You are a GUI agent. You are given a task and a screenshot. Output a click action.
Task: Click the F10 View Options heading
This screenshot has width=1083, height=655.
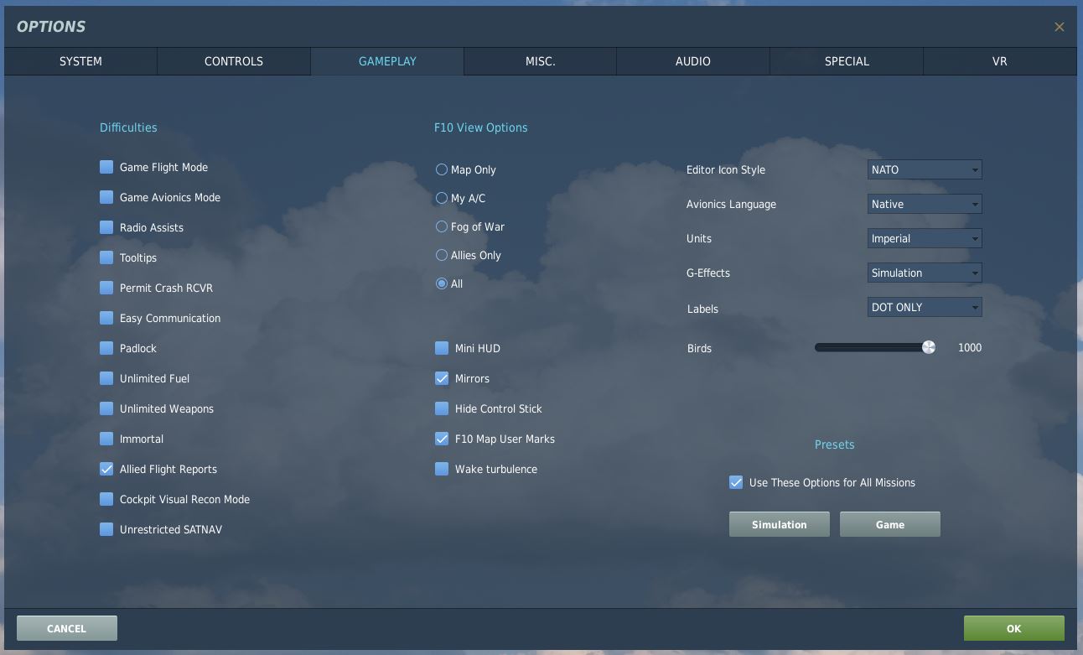point(481,127)
